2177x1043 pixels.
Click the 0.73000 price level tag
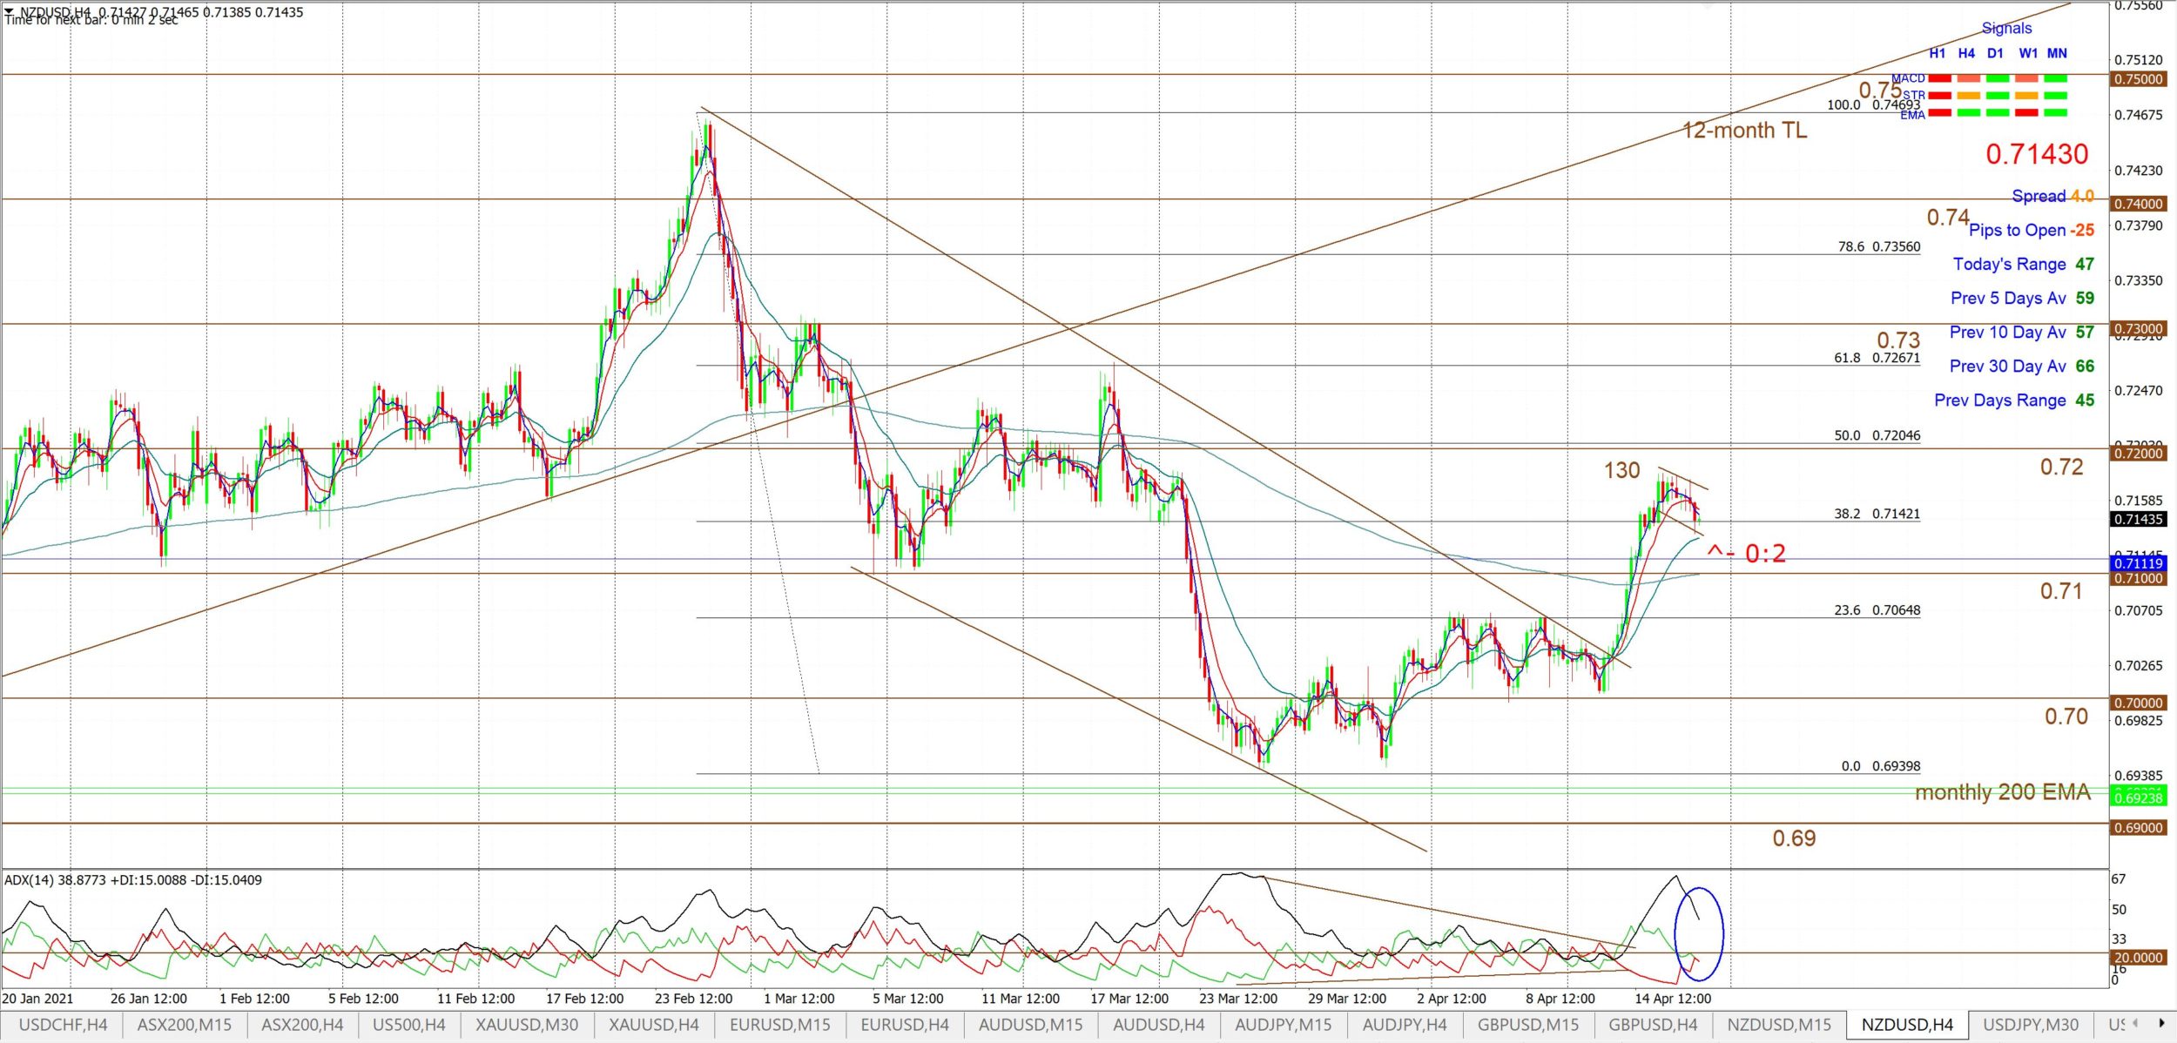point(2138,329)
